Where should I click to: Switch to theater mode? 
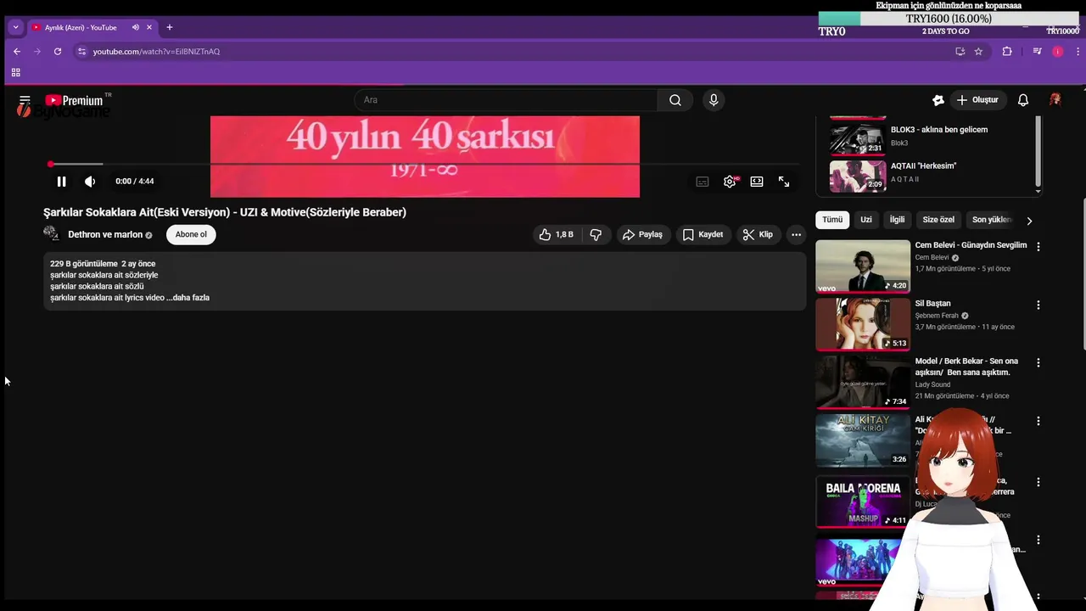point(757,182)
